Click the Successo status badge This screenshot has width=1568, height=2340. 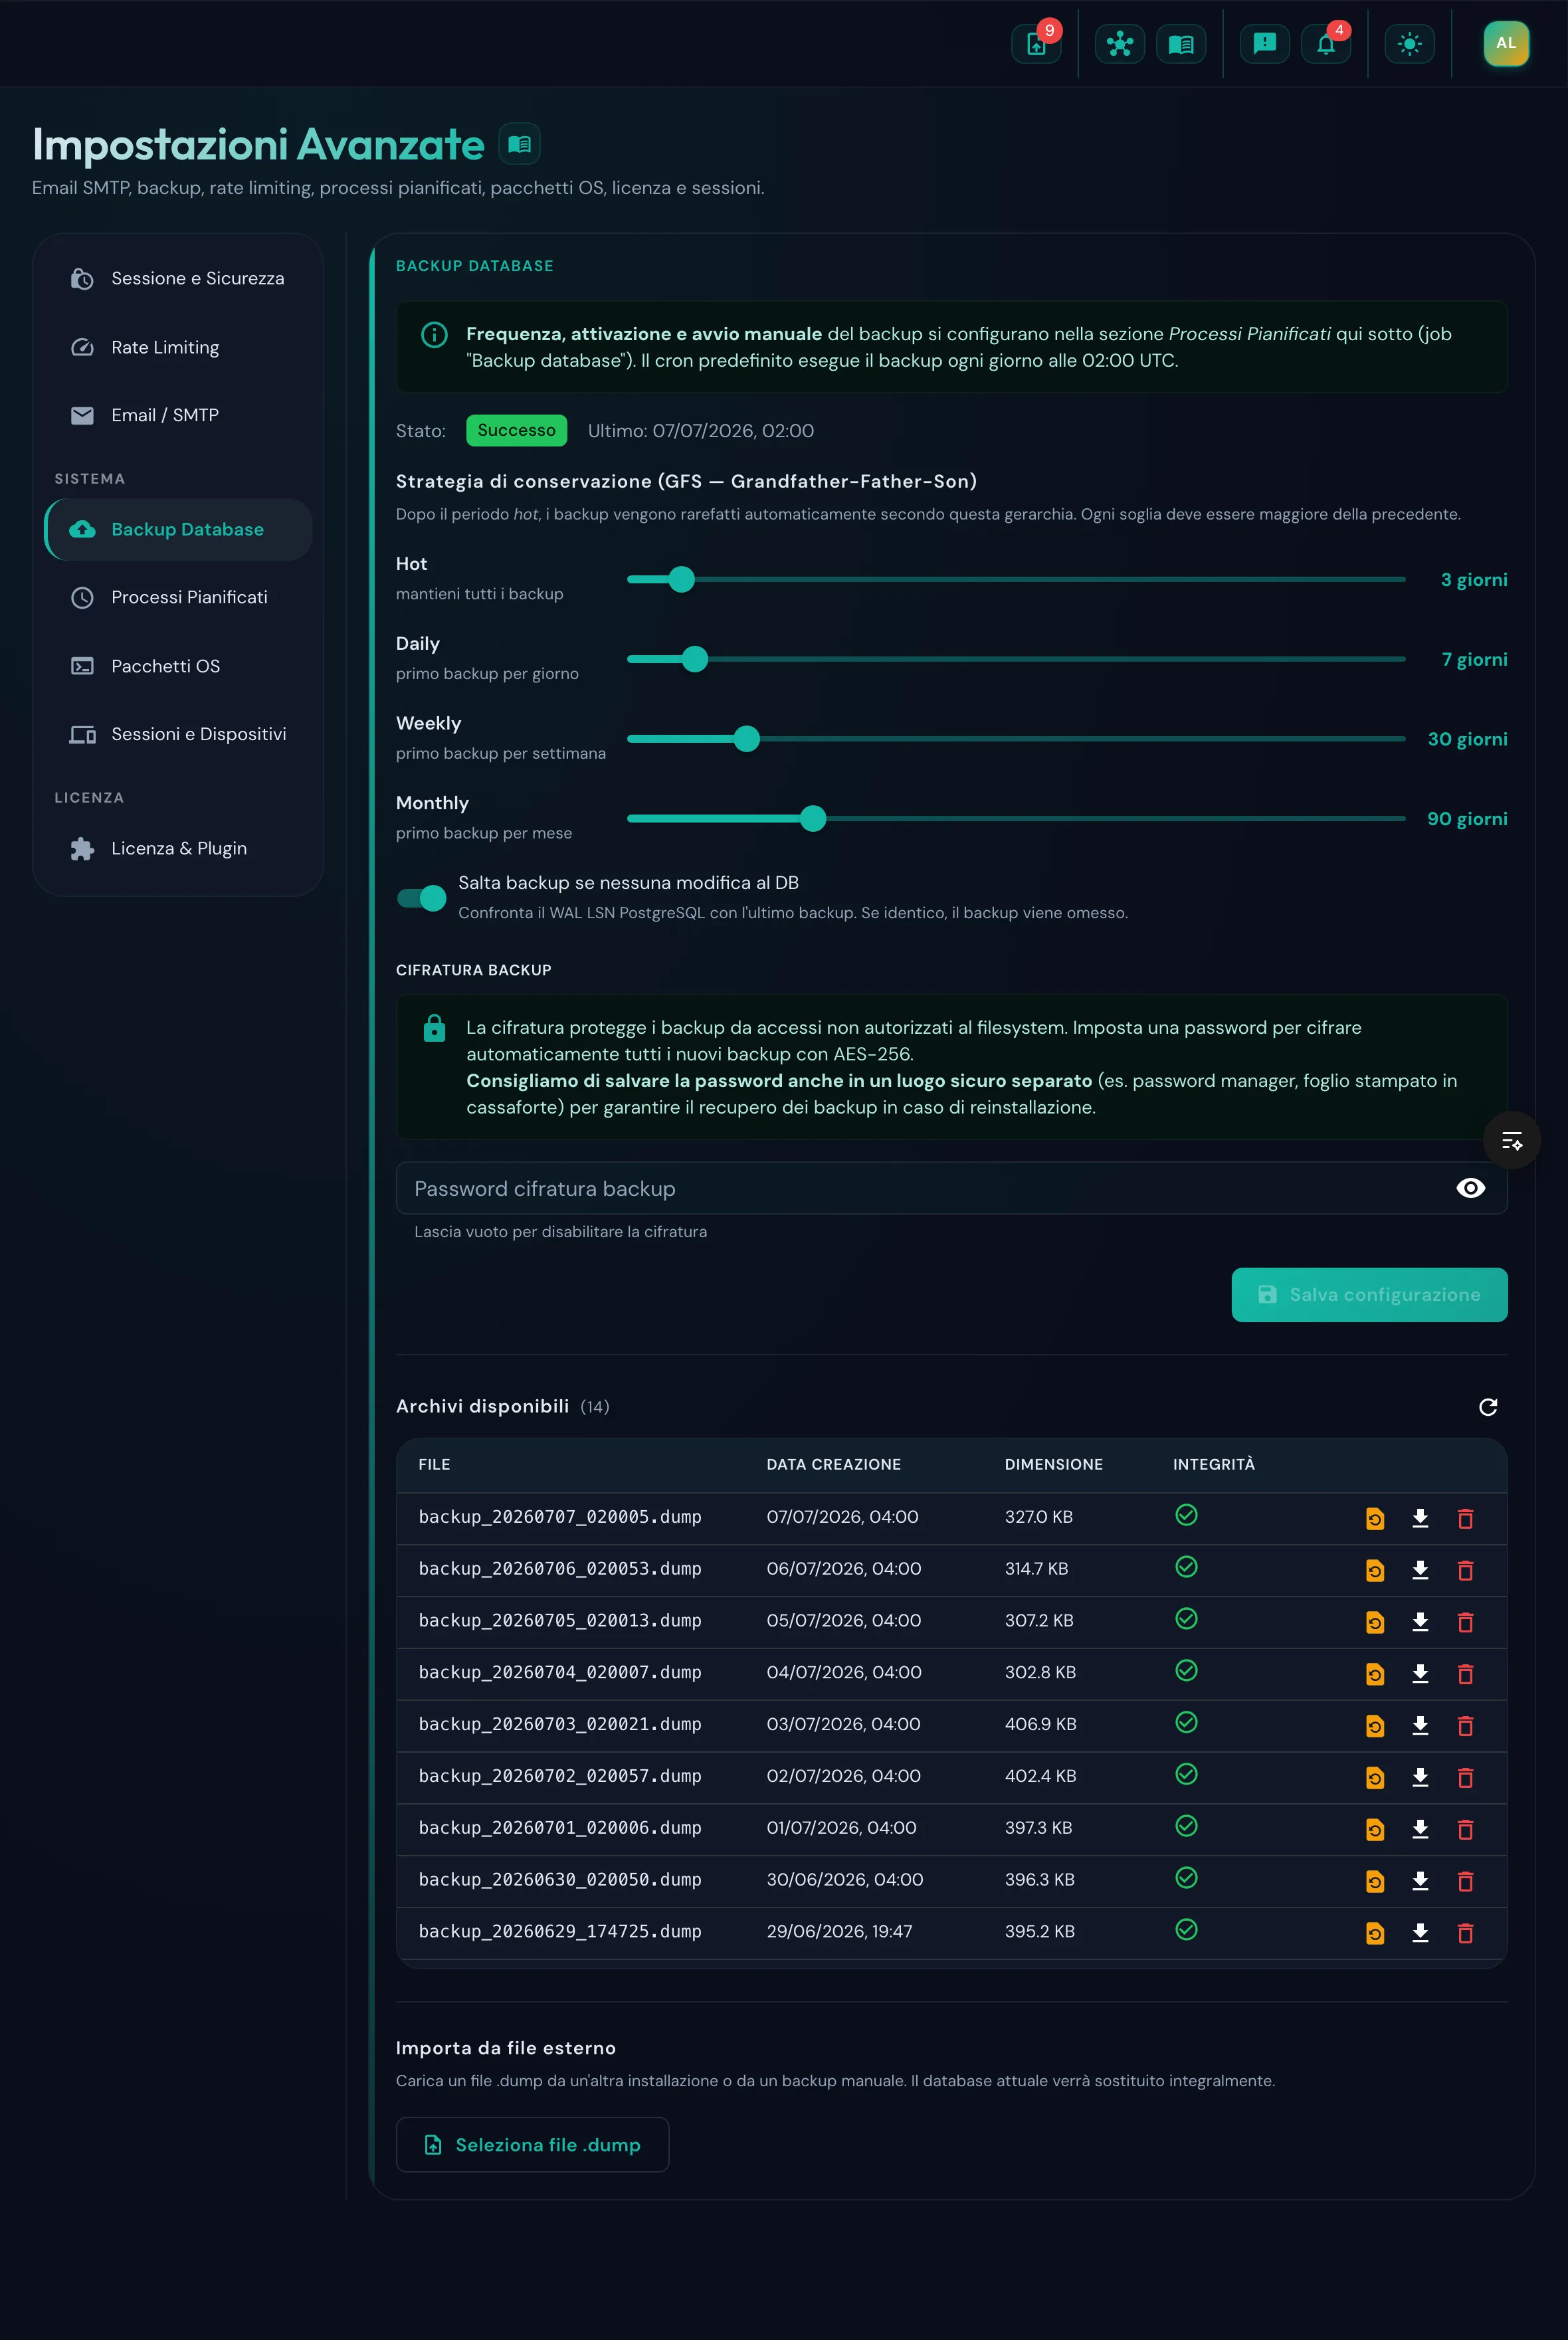516,431
